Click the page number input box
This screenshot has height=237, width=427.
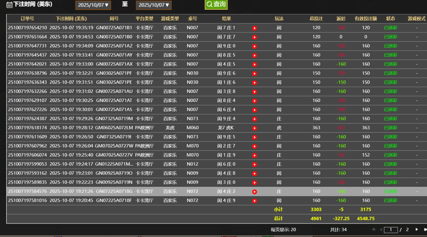[x=390, y=230]
